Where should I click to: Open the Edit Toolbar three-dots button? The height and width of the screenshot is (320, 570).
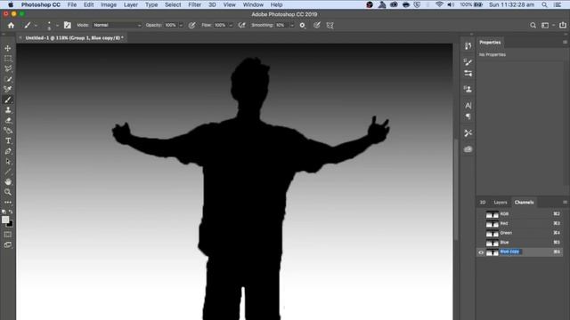click(8, 202)
